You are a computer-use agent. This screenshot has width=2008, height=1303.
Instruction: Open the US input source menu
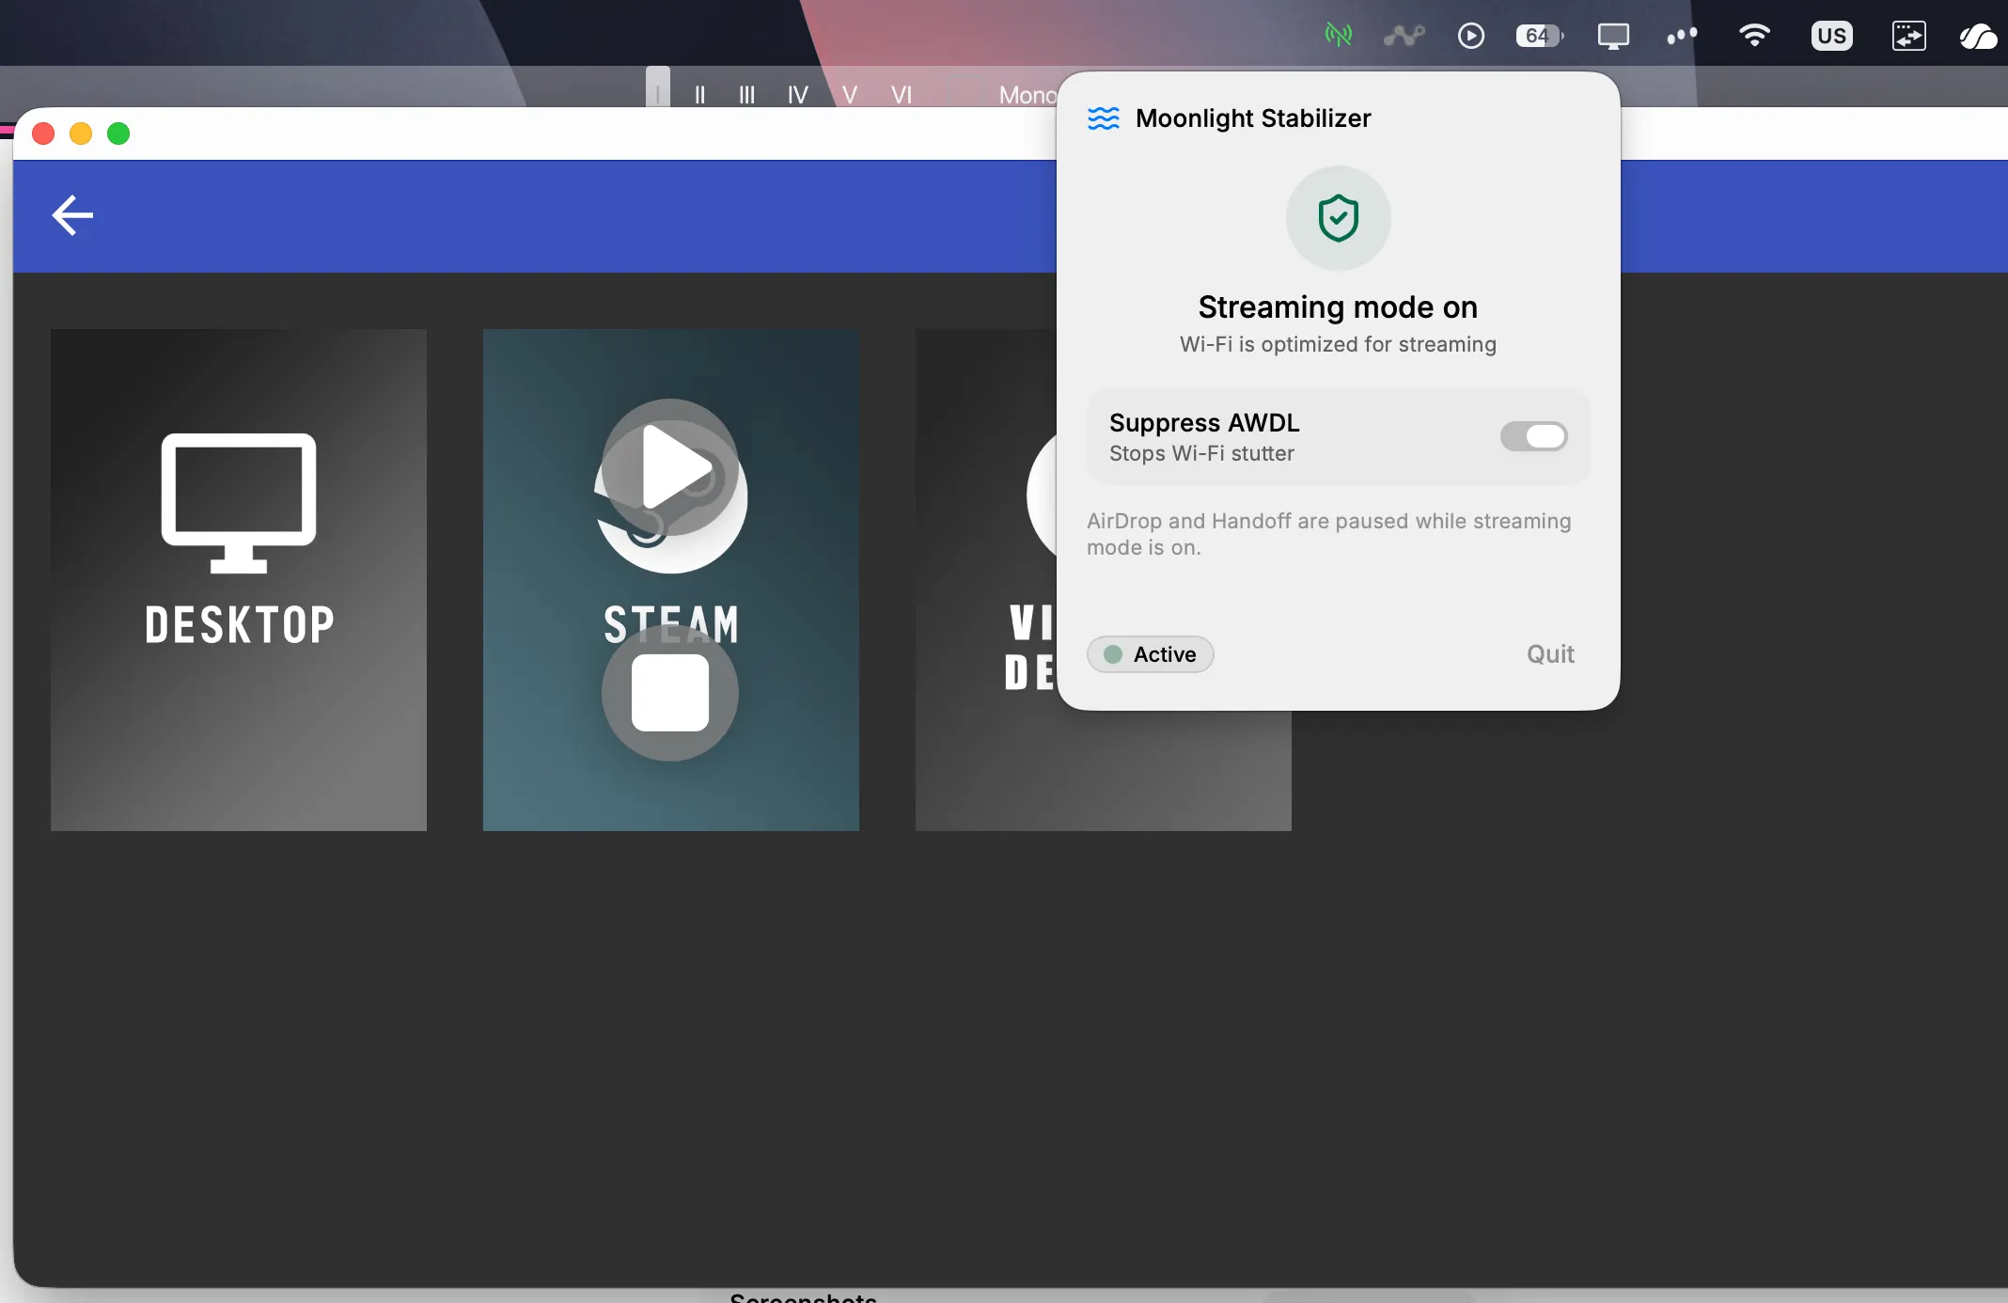(1831, 36)
